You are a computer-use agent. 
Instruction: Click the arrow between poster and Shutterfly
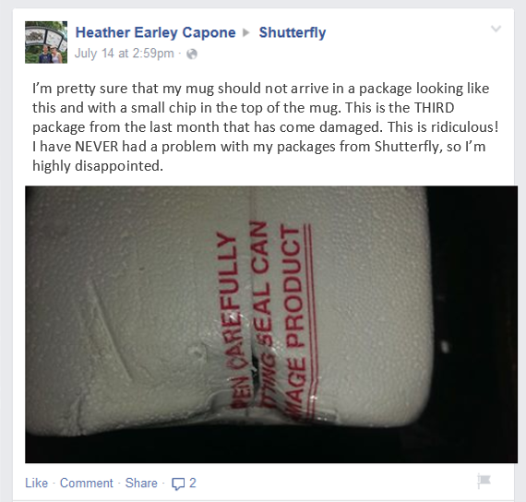pos(246,32)
